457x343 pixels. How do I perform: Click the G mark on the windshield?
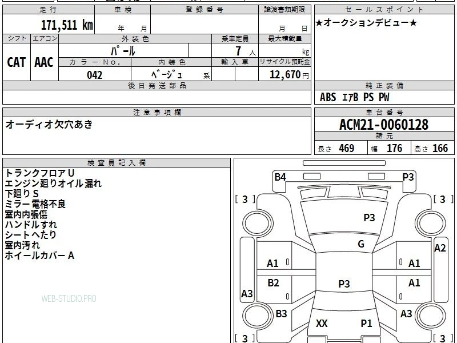pos(361,244)
